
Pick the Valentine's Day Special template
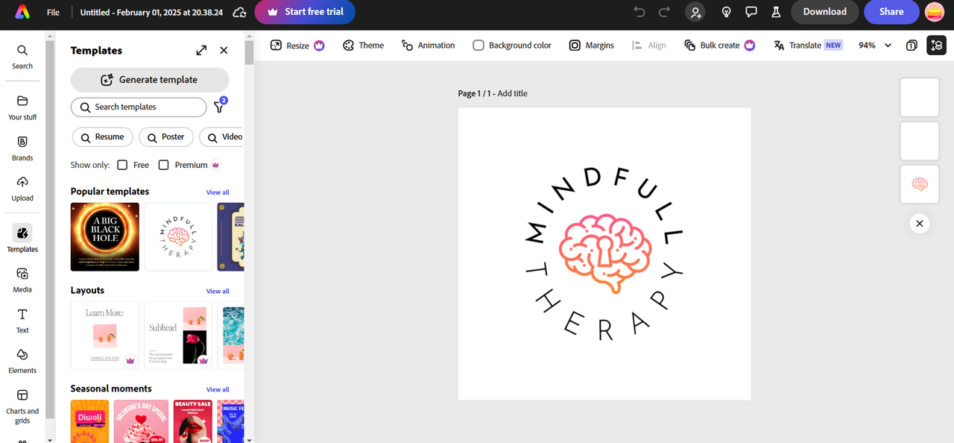[141, 421]
